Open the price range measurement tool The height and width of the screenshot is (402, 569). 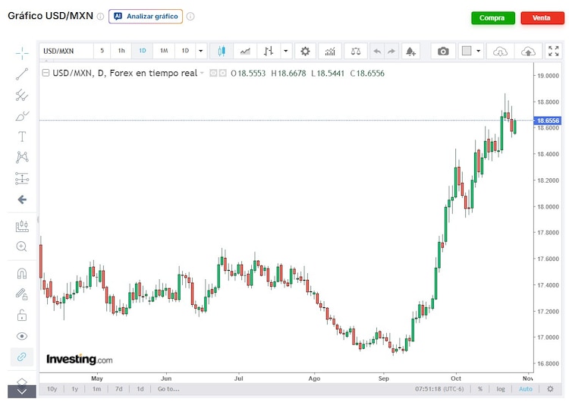point(22,178)
